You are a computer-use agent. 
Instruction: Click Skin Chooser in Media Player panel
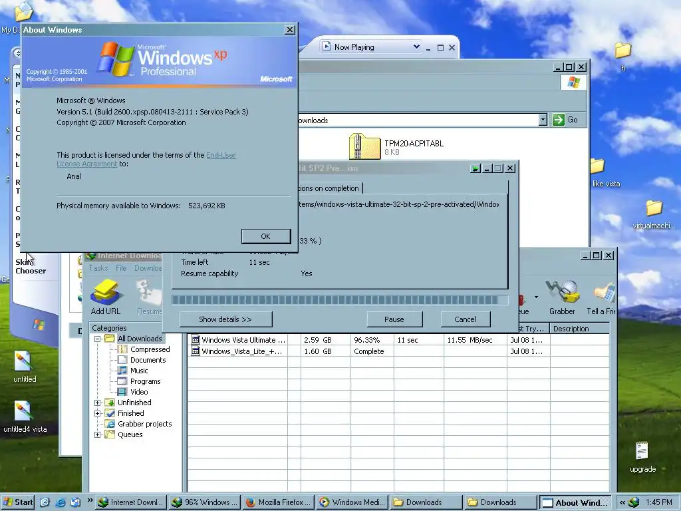tap(31, 266)
